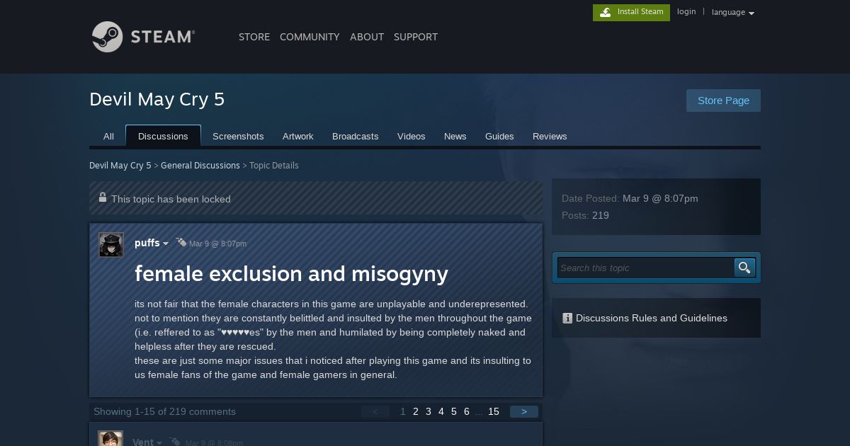The width and height of the screenshot is (850, 446).
Task: Click the info icon beside Rules and Guidelines
Action: tap(567, 319)
